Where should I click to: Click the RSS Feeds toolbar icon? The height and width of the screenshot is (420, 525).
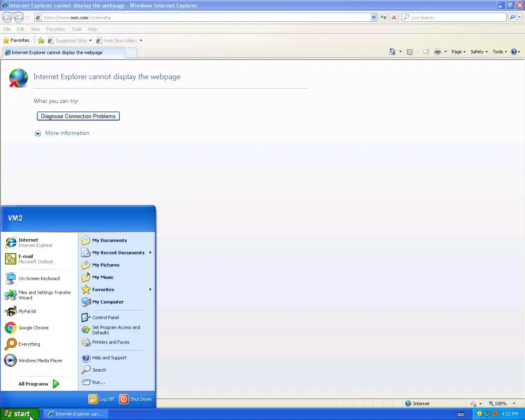tap(409, 52)
